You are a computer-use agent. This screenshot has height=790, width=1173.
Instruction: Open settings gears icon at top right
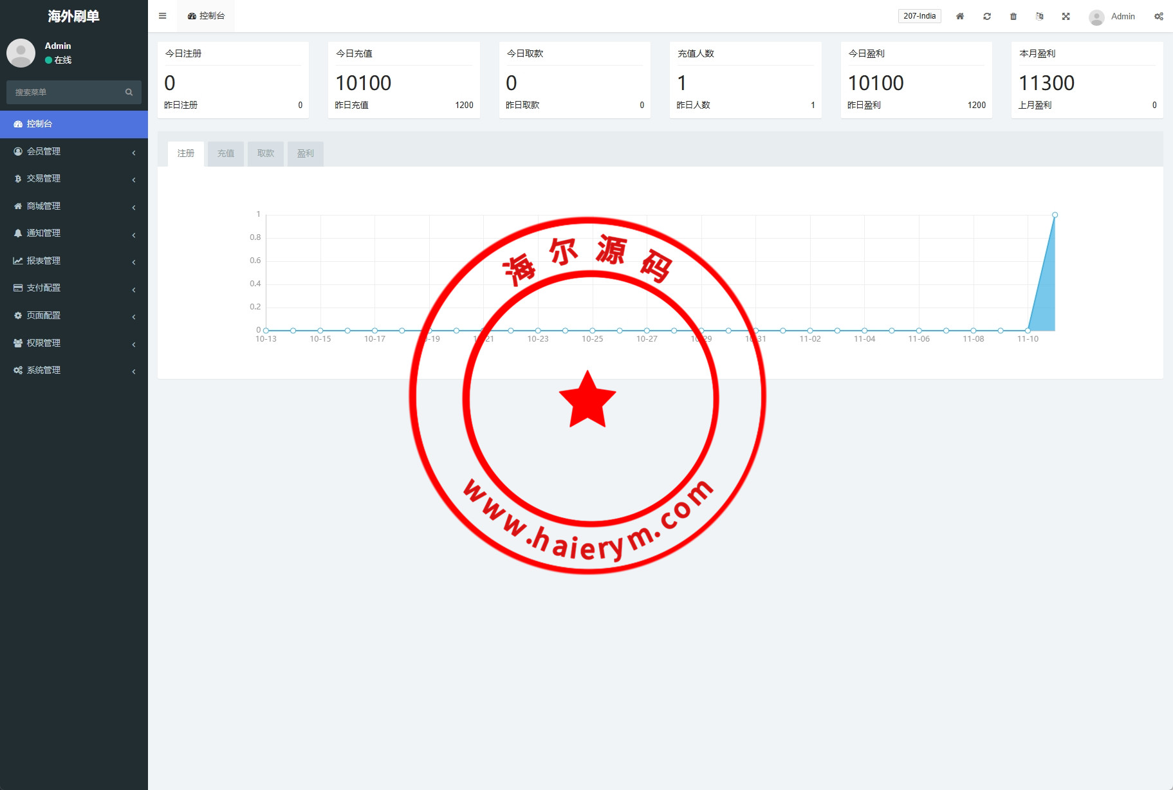1158,16
